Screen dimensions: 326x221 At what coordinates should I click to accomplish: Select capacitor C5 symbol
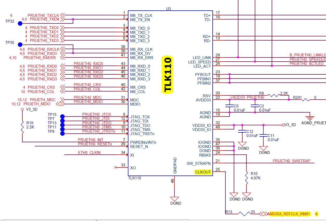pyautogui.click(x=230, y=106)
